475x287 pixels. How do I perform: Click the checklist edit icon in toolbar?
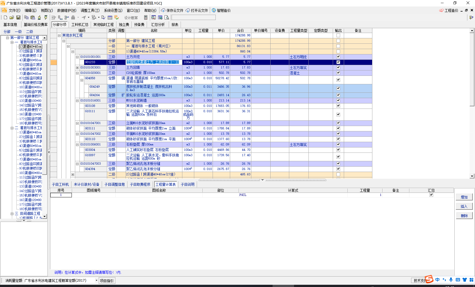(x=103, y=17)
